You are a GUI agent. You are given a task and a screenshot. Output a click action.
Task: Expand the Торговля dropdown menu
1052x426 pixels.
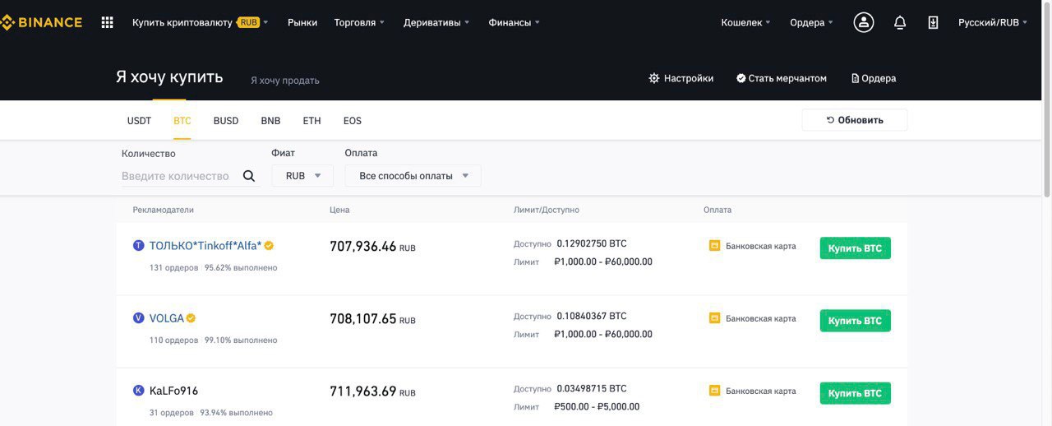(x=359, y=22)
